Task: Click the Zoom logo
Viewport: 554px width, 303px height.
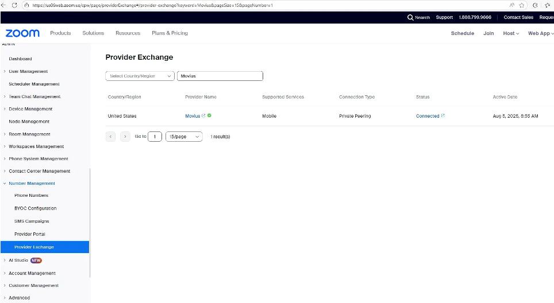Action: coord(22,33)
